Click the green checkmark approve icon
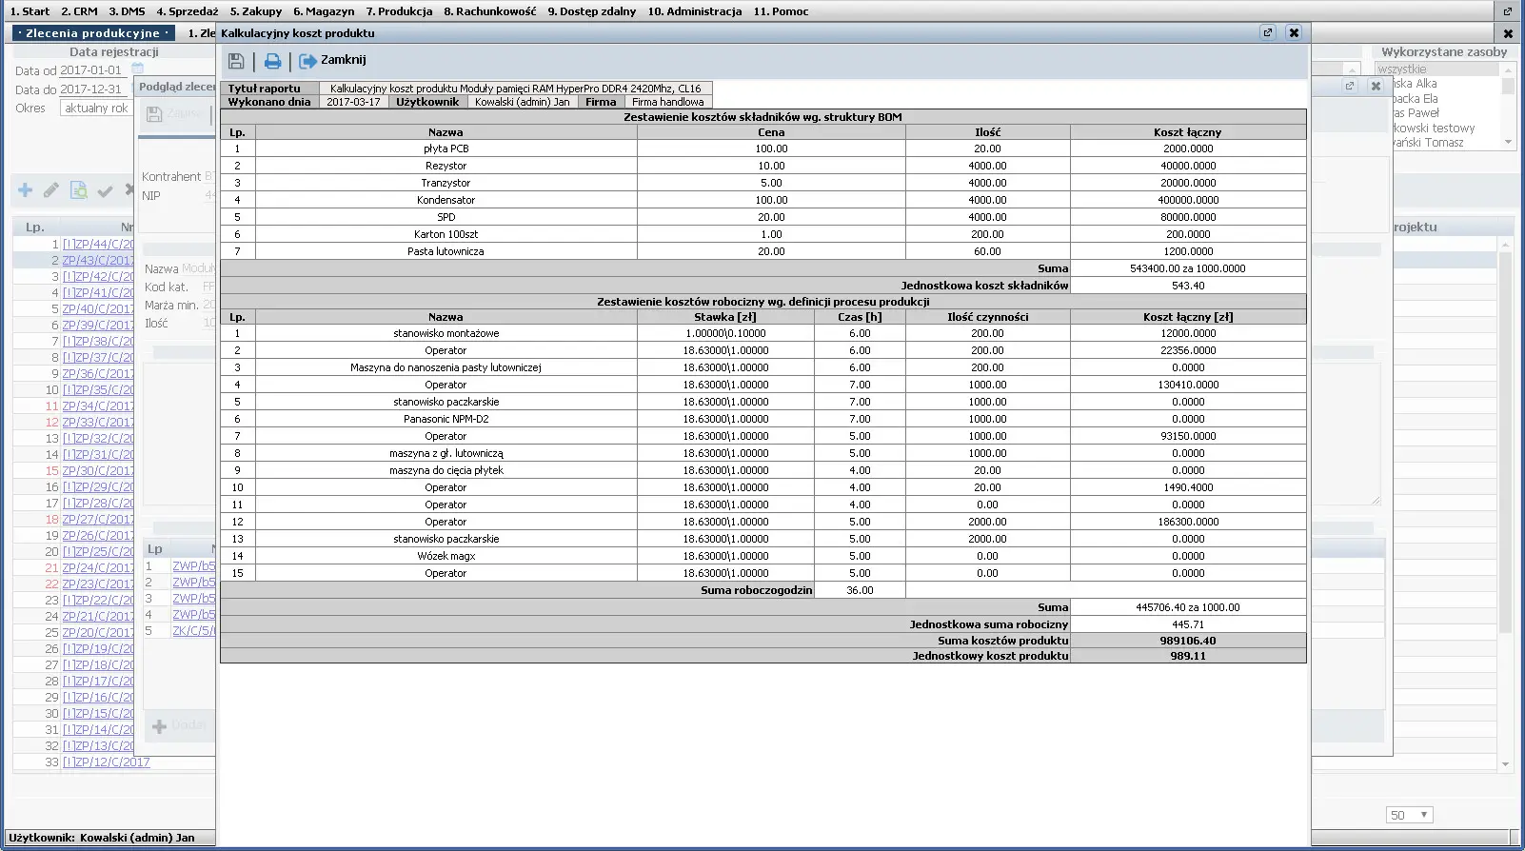1525x851 pixels. click(105, 190)
